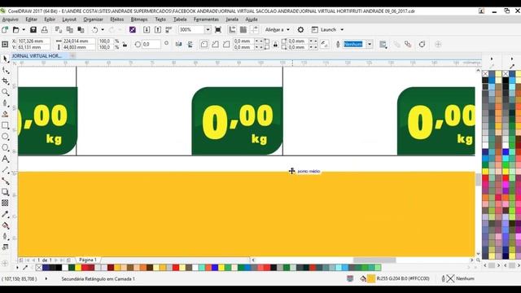Select the Text tool
This screenshot has width=521, height=293.
click(x=6, y=160)
